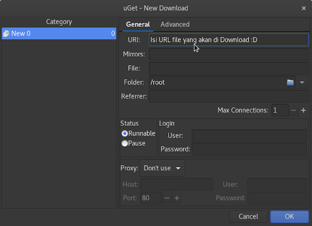Click the Category column header

(59, 21)
